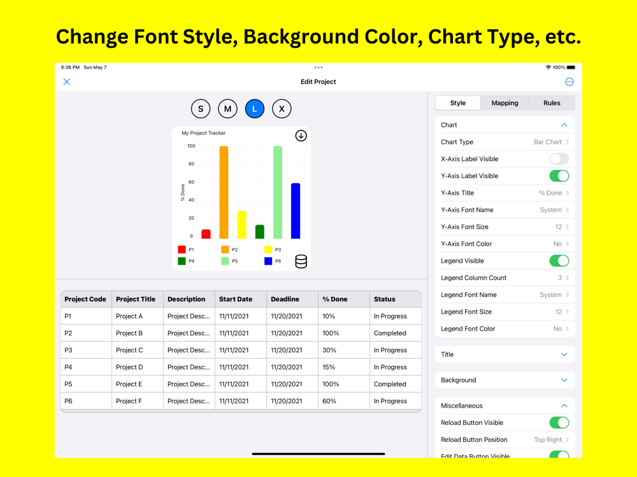The width and height of the screenshot is (637, 477).
Task: Click the Description column header
Action: pos(189,300)
